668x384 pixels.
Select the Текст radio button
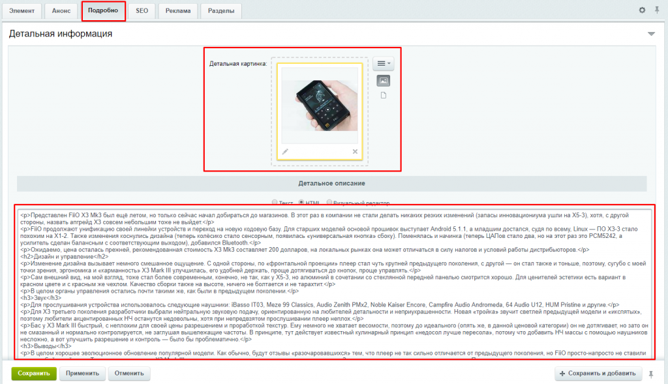click(275, 202)
